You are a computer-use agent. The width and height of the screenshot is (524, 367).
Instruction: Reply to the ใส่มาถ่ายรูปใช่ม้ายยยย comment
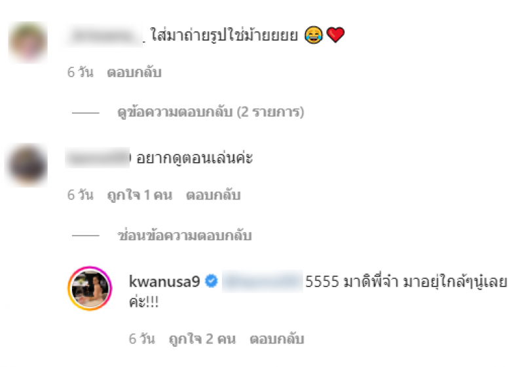point(134,73)
